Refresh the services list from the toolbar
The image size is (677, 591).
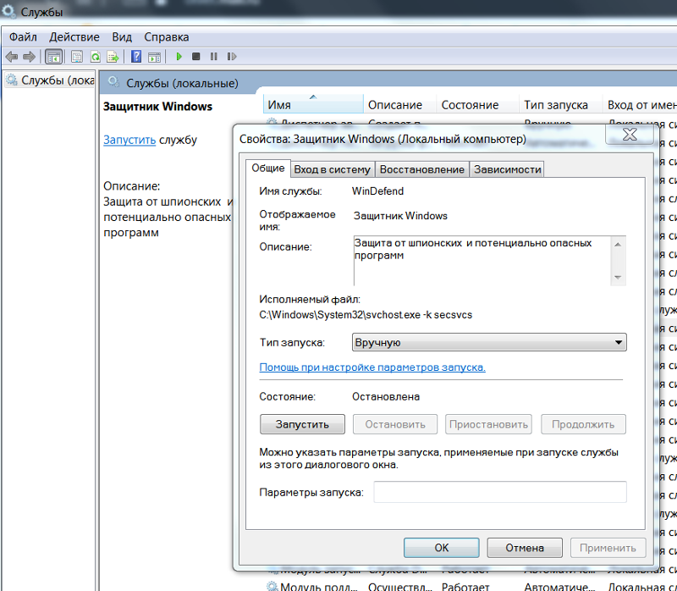pyautogui.click(x=96, y=57)
